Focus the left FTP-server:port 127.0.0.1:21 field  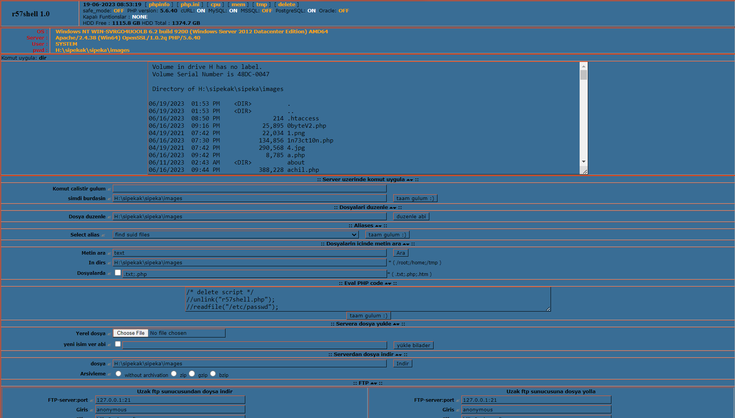pyautogui.click(x=170, y=400)
